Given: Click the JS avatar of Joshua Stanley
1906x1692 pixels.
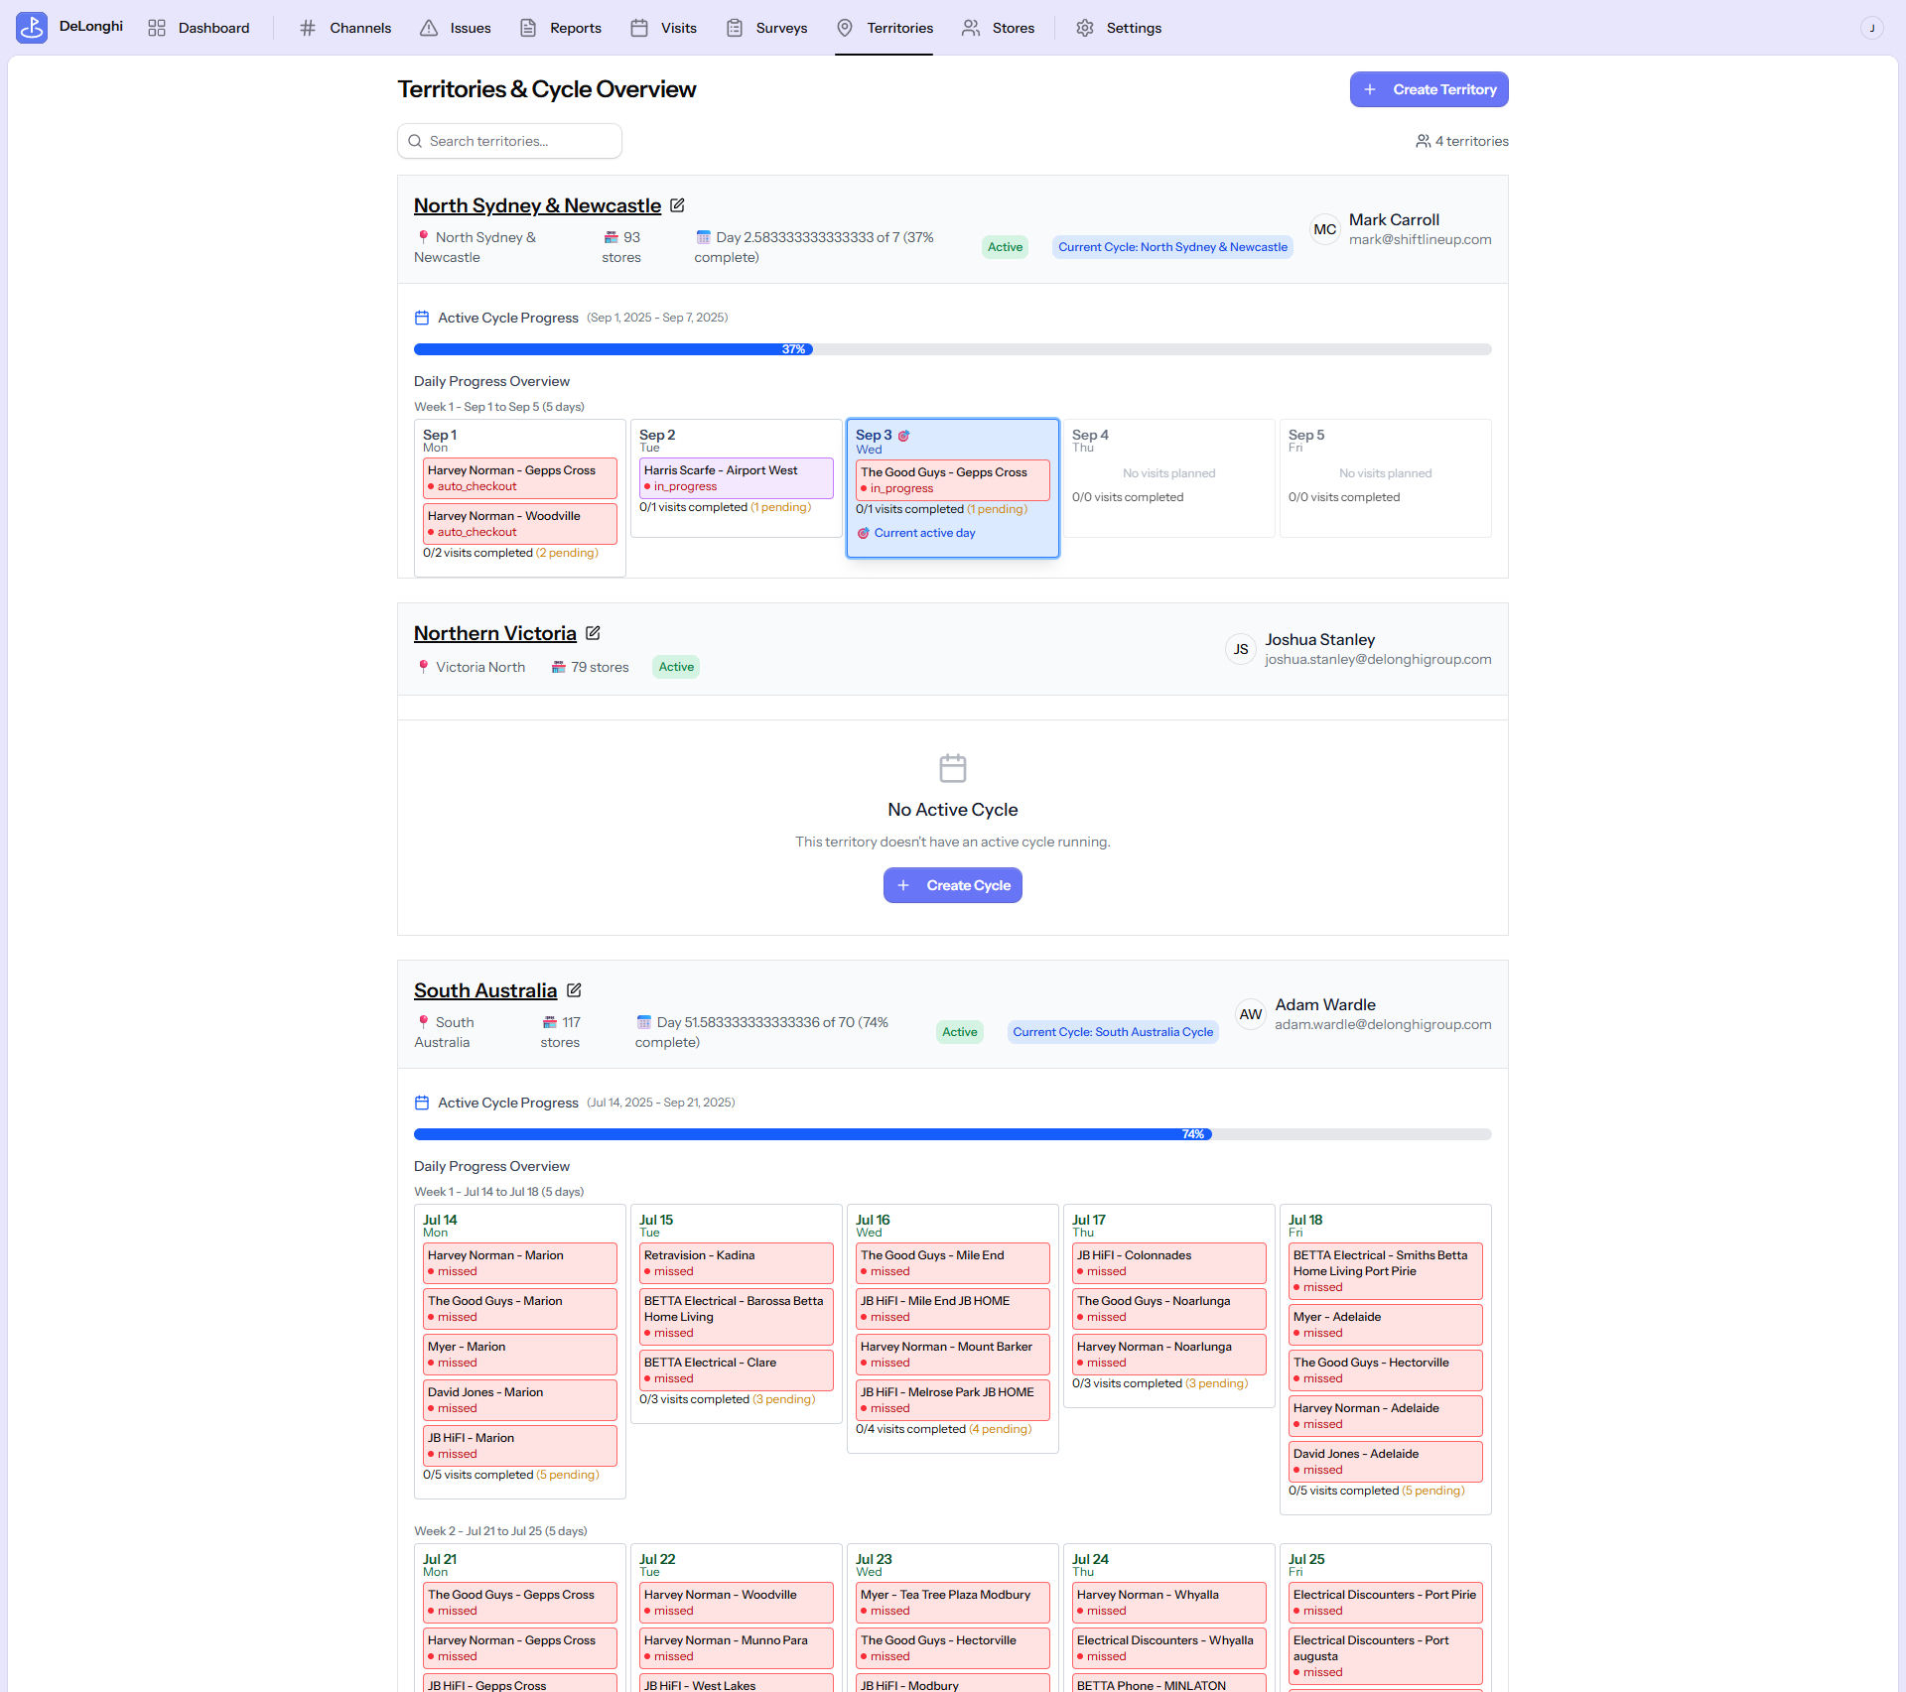Looking at the screenshot, I should coord(1241,649).
